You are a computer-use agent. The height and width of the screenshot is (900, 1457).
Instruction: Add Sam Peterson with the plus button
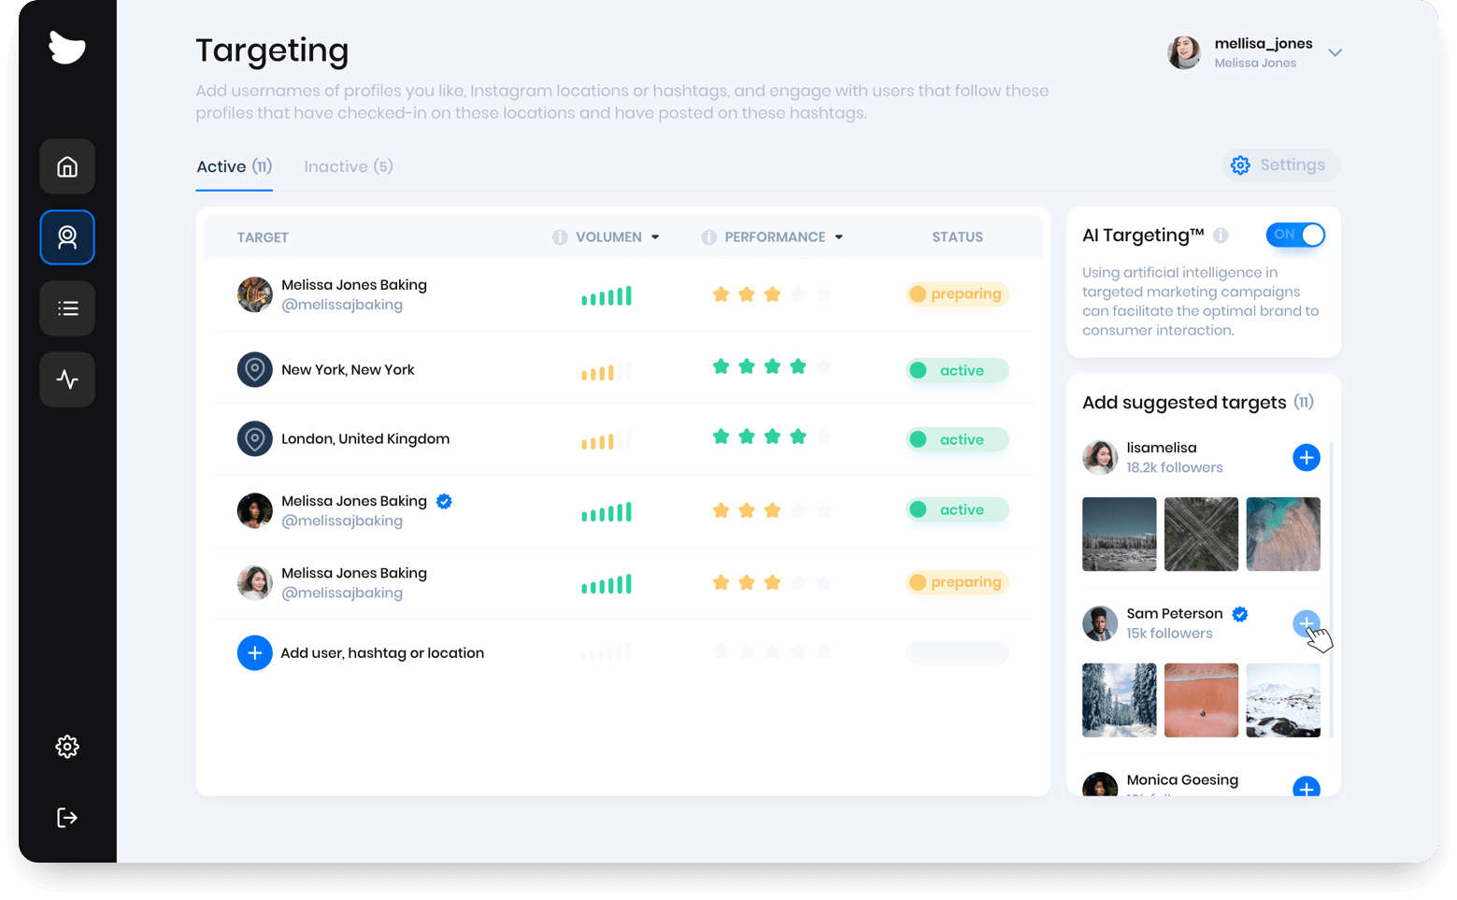1307,623
